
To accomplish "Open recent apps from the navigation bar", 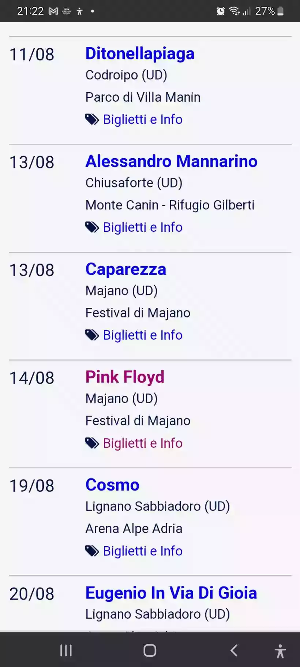I will [x=66, y=651].
